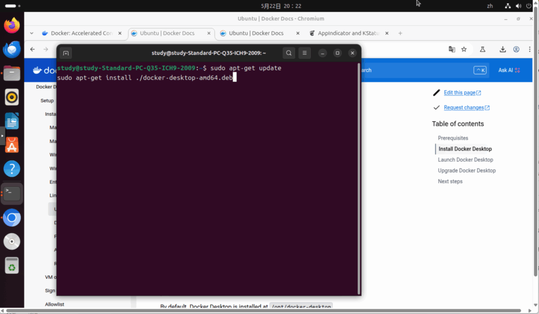
Task: Open the Edit this page link
Action: click(x=462, y=92)
